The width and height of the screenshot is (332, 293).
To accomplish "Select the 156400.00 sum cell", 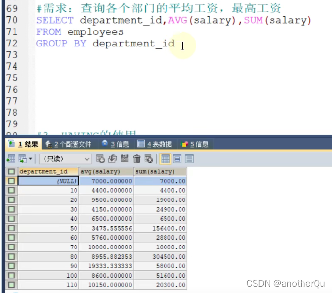I will [160, 228].
